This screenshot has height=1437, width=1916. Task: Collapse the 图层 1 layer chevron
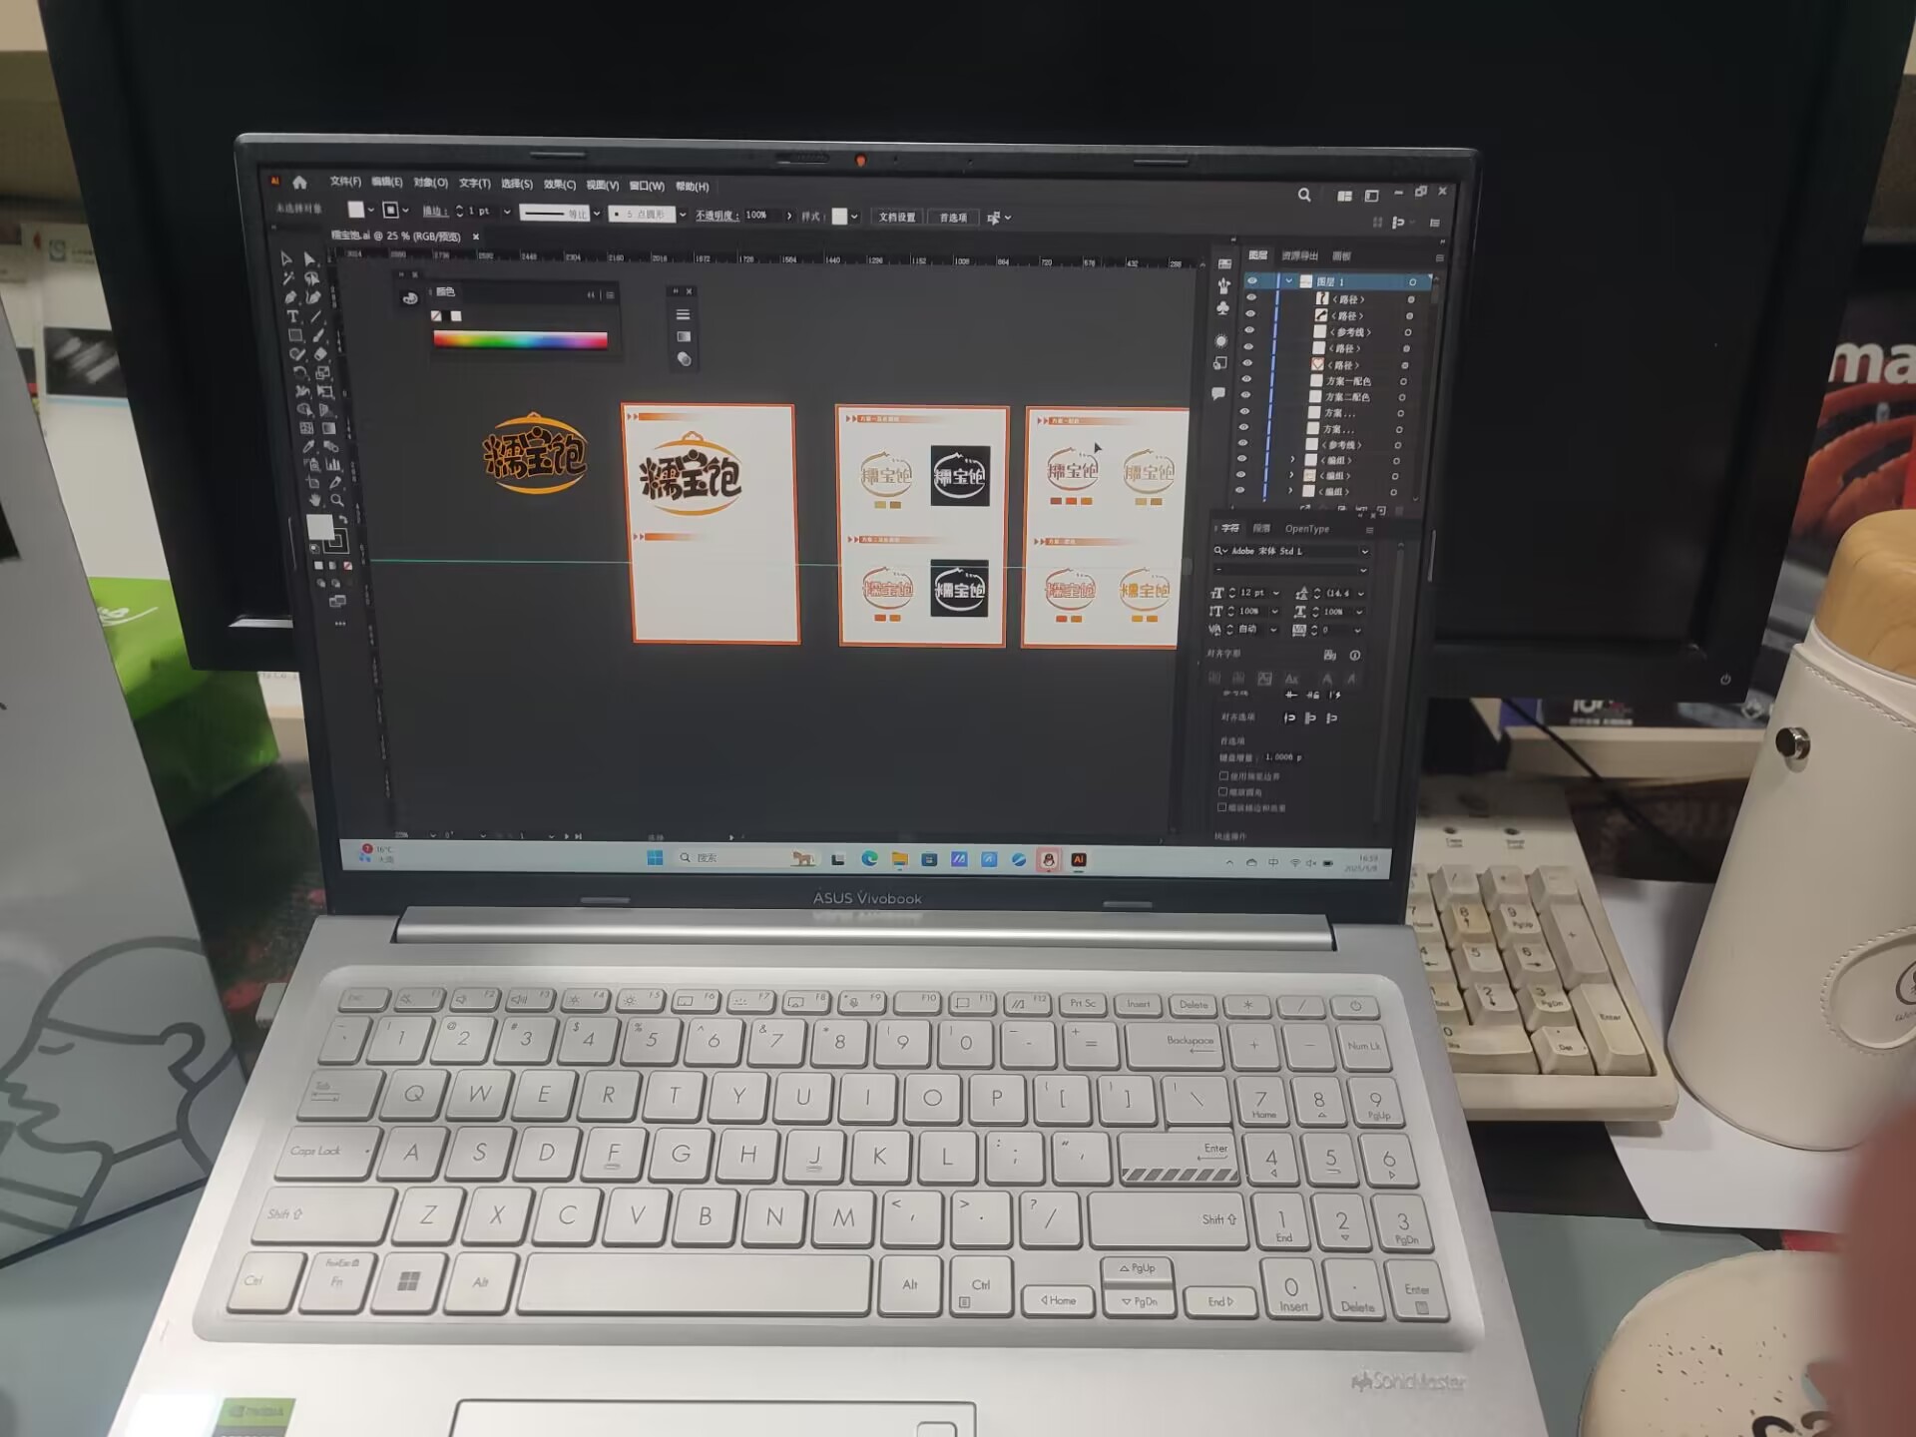point(1289,281)
